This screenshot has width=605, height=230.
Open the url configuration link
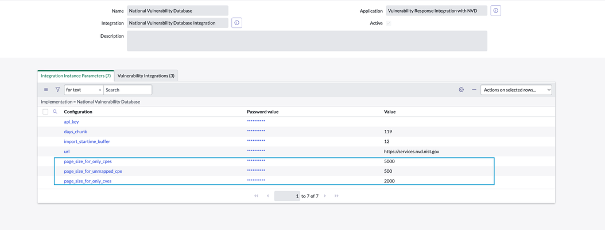(67, 152)
